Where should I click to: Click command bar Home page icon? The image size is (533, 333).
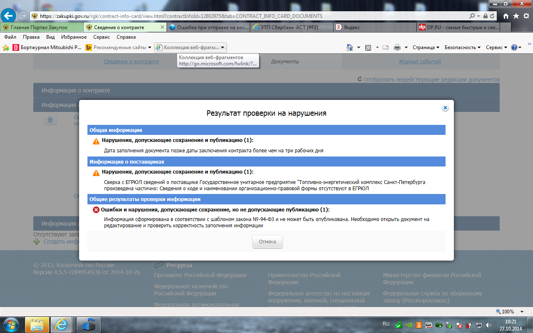click(350, 47)
